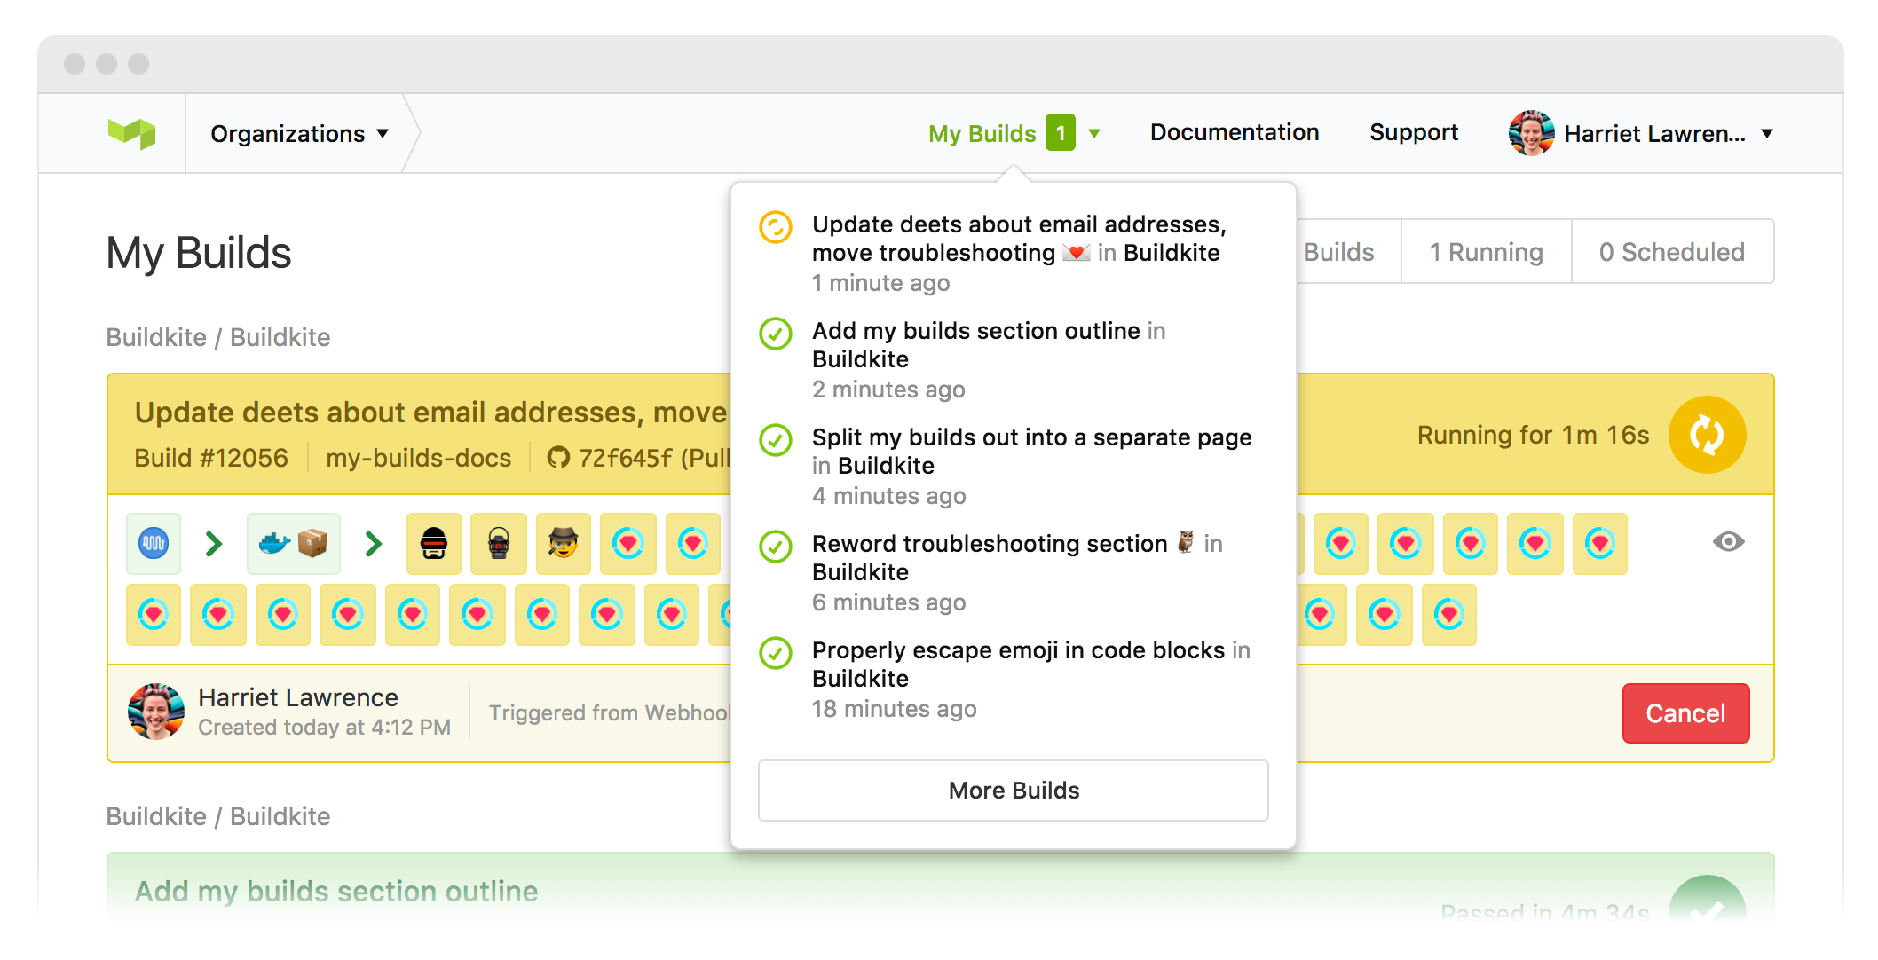Toggle the eye icon to show steps
This screenshot has height=960, width=1878.
click(x=1727, y=542)
